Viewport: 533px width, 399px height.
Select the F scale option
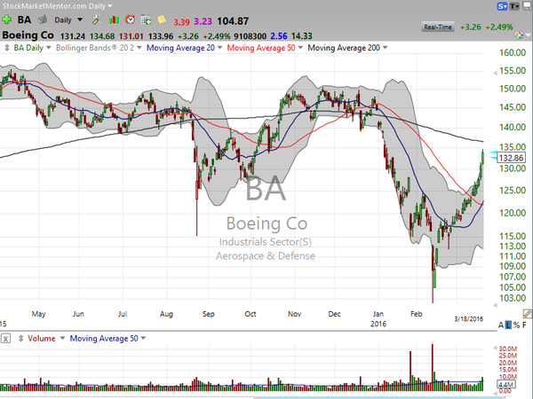pos(524,325)
